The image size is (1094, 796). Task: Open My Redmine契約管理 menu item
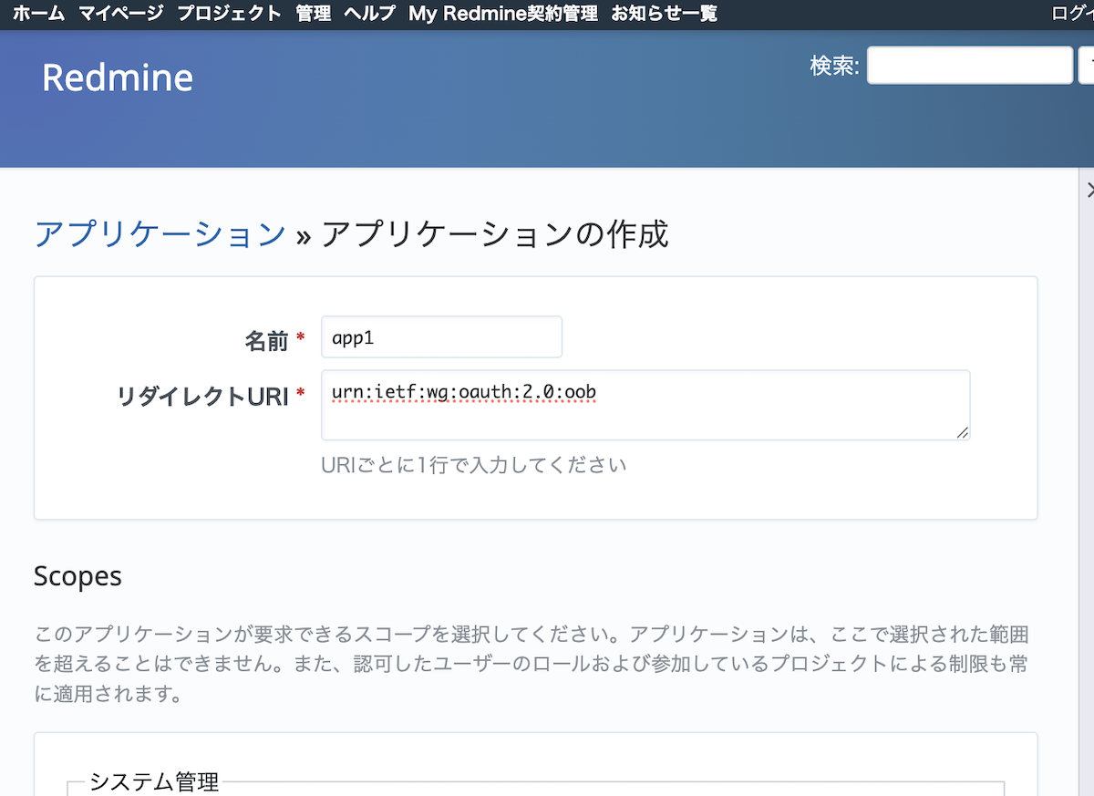coord(503,14)
